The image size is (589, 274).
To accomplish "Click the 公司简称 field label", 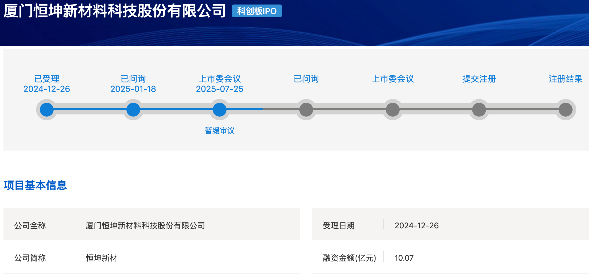I will tap(30, 258).
